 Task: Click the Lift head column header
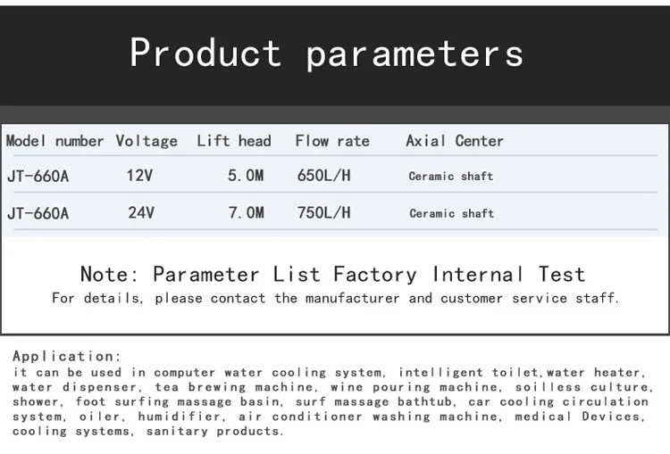click(x=234, y=141)
